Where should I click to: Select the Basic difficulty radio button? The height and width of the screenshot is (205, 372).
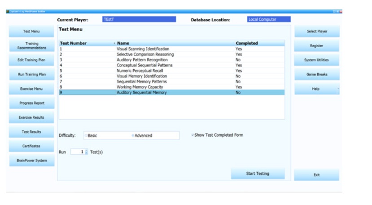click(86, 136)
